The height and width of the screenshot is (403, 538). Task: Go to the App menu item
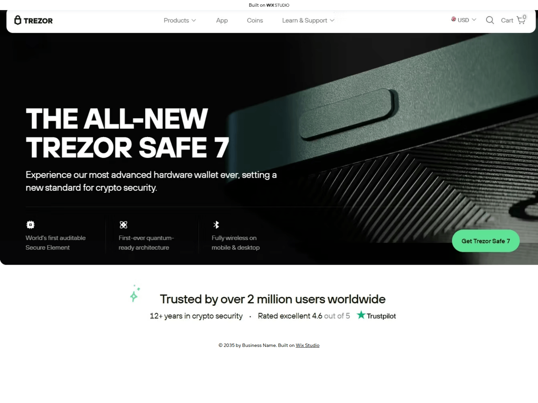pos(222,20)
